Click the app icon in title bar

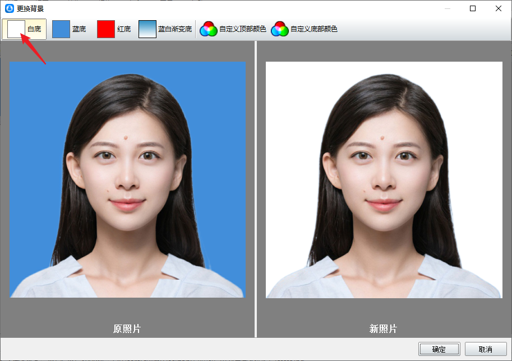pyautogui.click(x=9, y=8)
